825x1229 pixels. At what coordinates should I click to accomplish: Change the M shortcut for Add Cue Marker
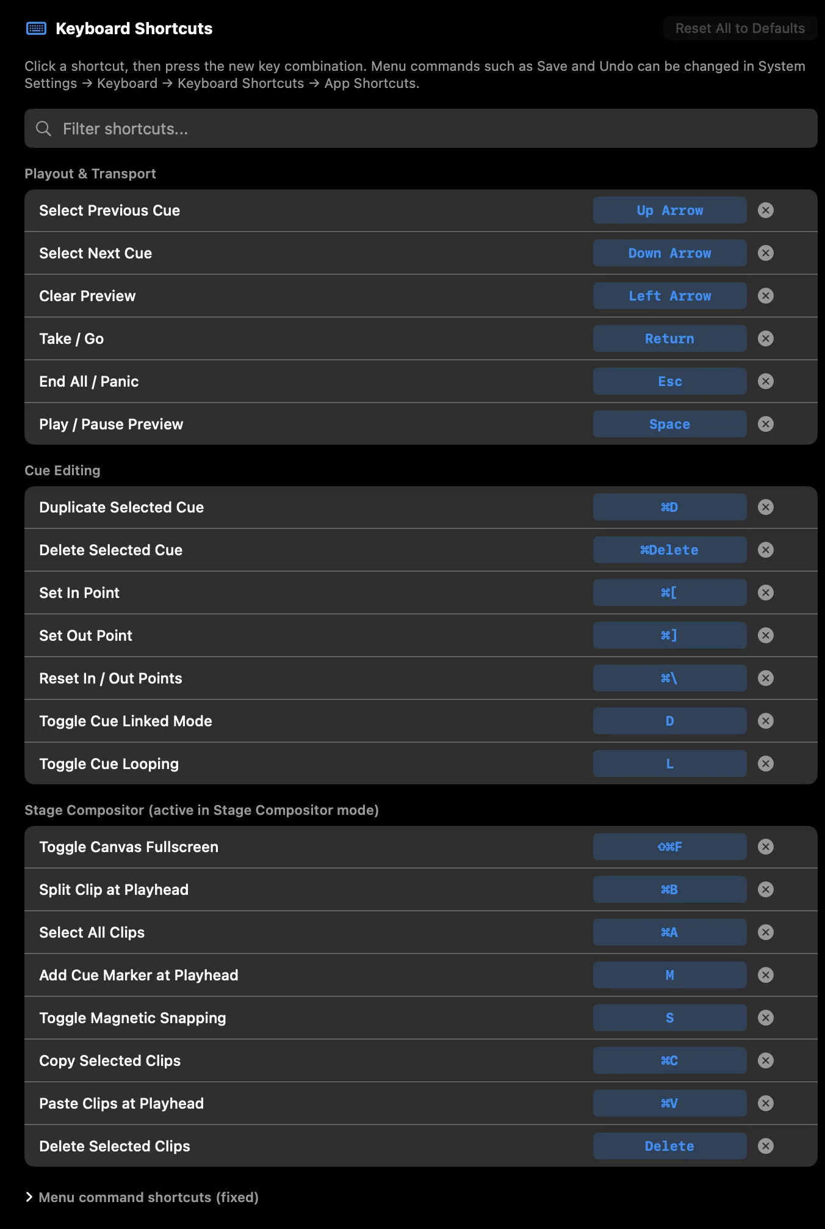pyautogui.click(x=669, y=975)
